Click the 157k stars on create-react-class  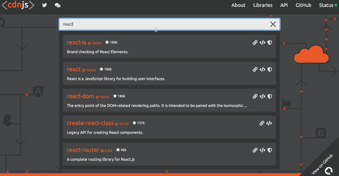(139, 123)
